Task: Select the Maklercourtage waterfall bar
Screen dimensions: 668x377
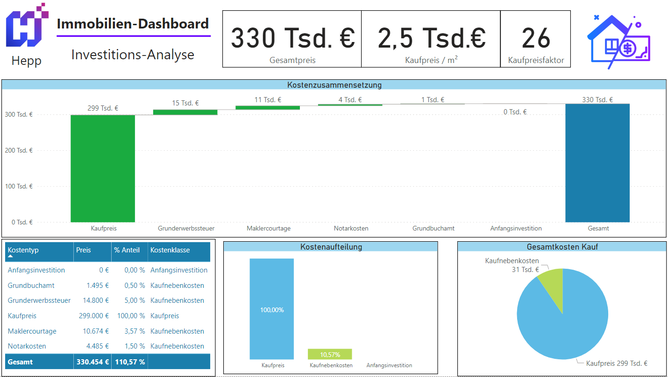Action: pos(267,108)
